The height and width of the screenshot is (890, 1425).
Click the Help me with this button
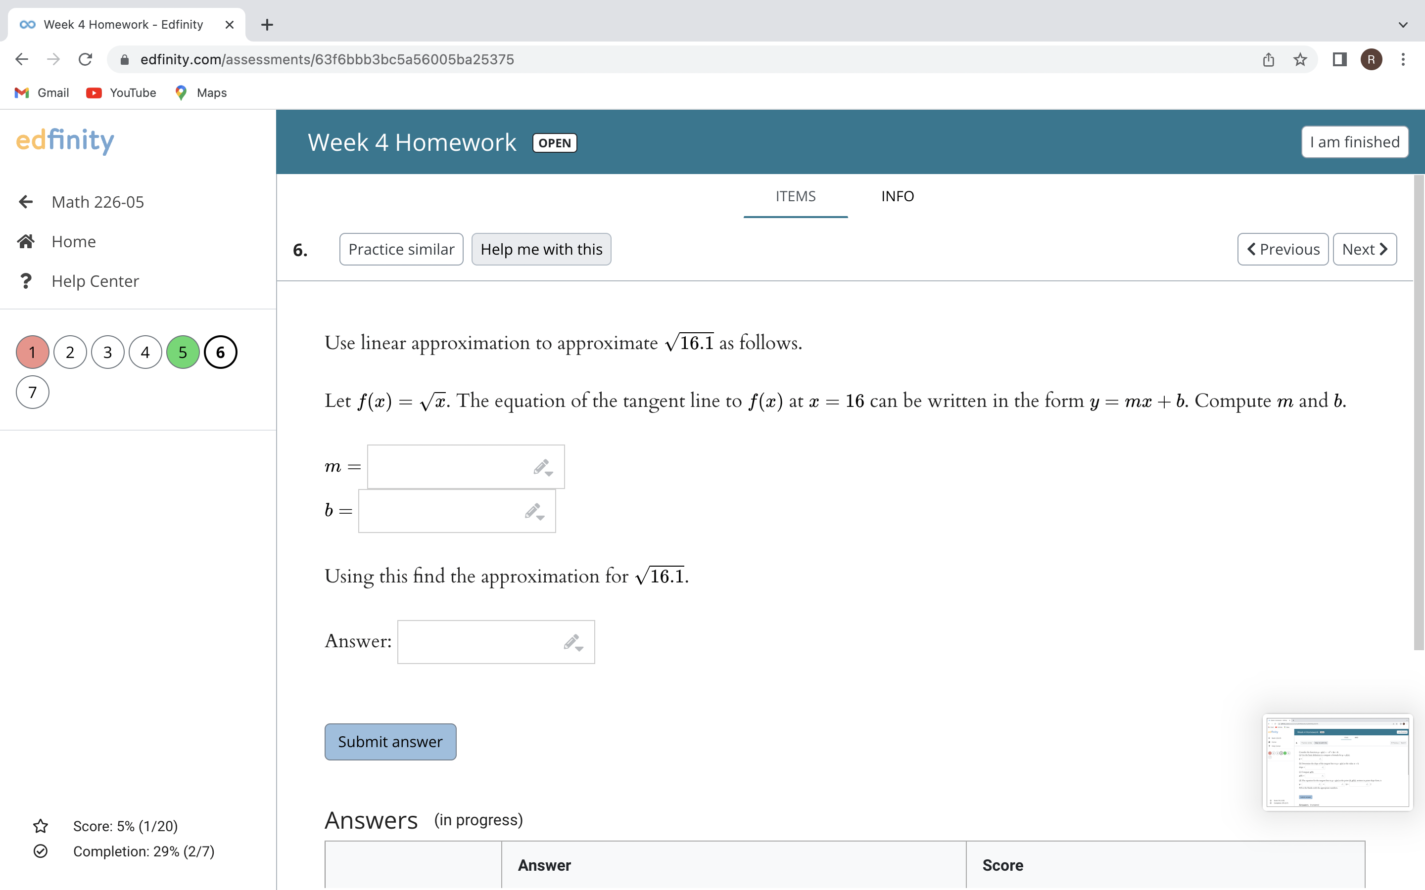(540, 249)
